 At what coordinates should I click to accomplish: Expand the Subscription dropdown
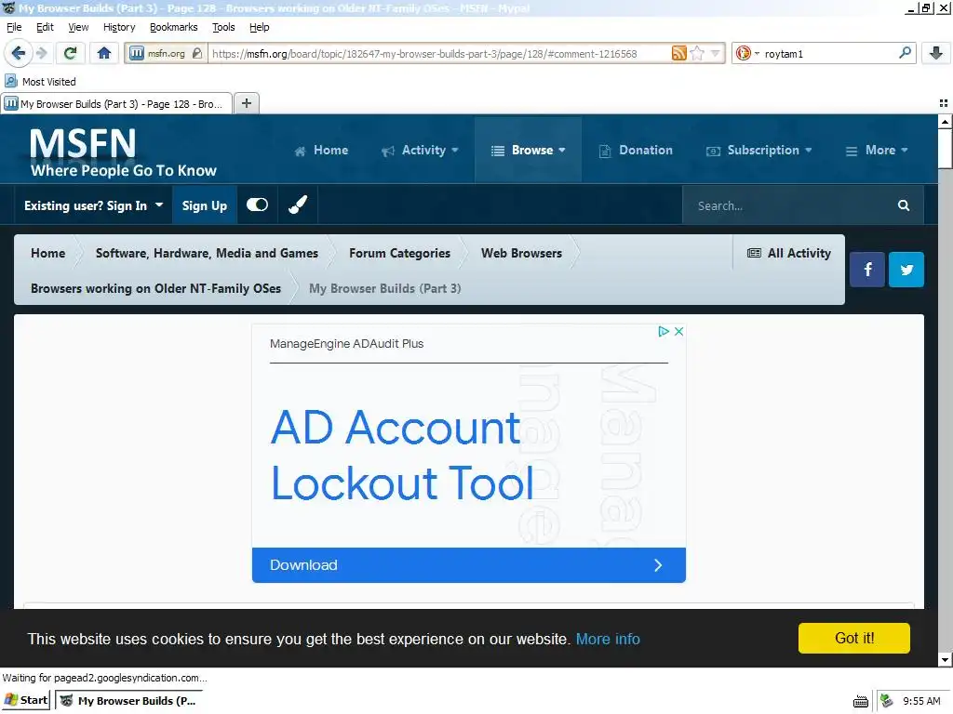[758, 150]
